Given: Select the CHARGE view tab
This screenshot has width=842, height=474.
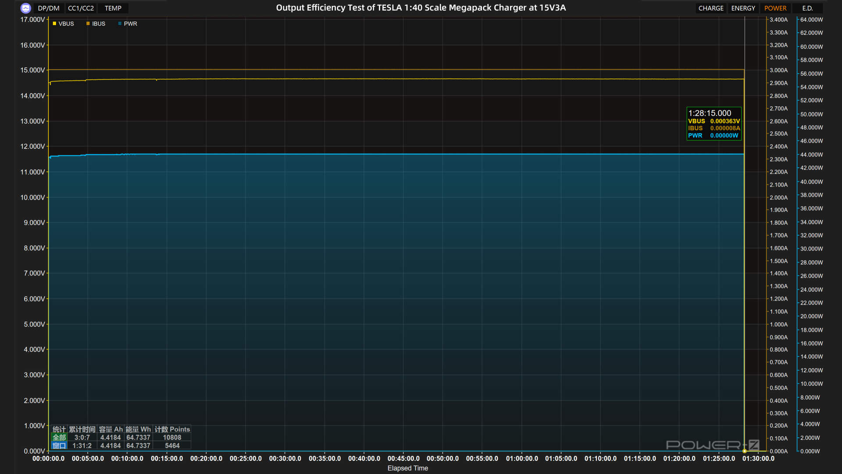Looking at the screenshot, I should coord(711,8).
